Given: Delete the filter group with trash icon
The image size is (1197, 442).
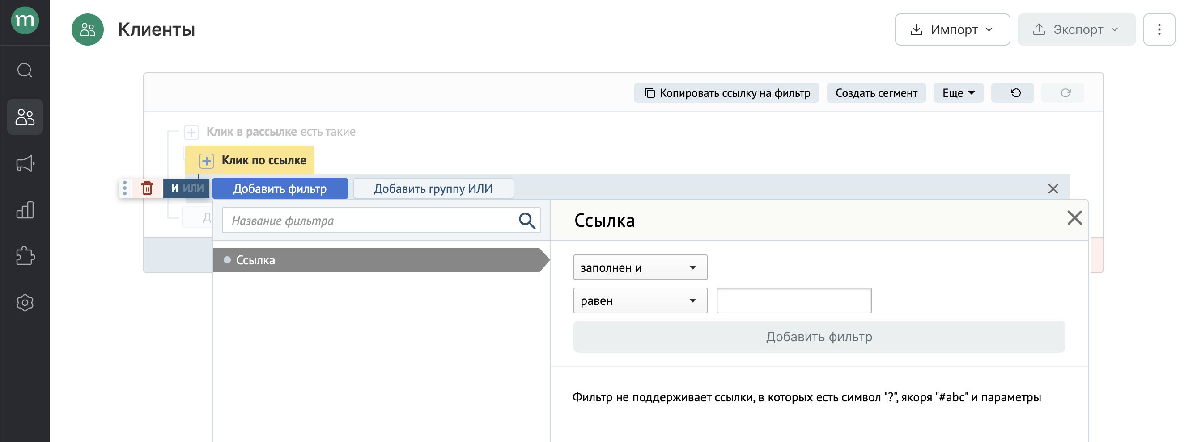Looking at the screenshot, I should 147,188.
